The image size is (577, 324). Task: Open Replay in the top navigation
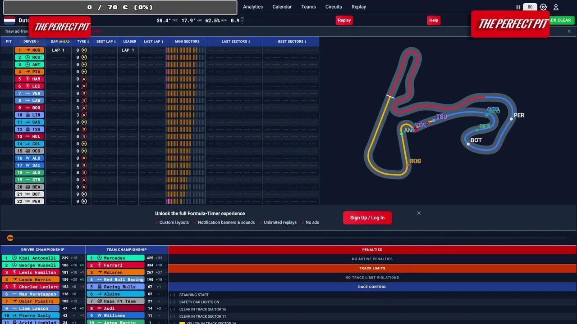point(359,7)
